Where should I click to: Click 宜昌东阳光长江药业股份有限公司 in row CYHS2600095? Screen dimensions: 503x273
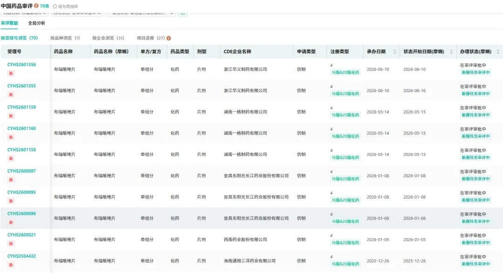[256, 197]
